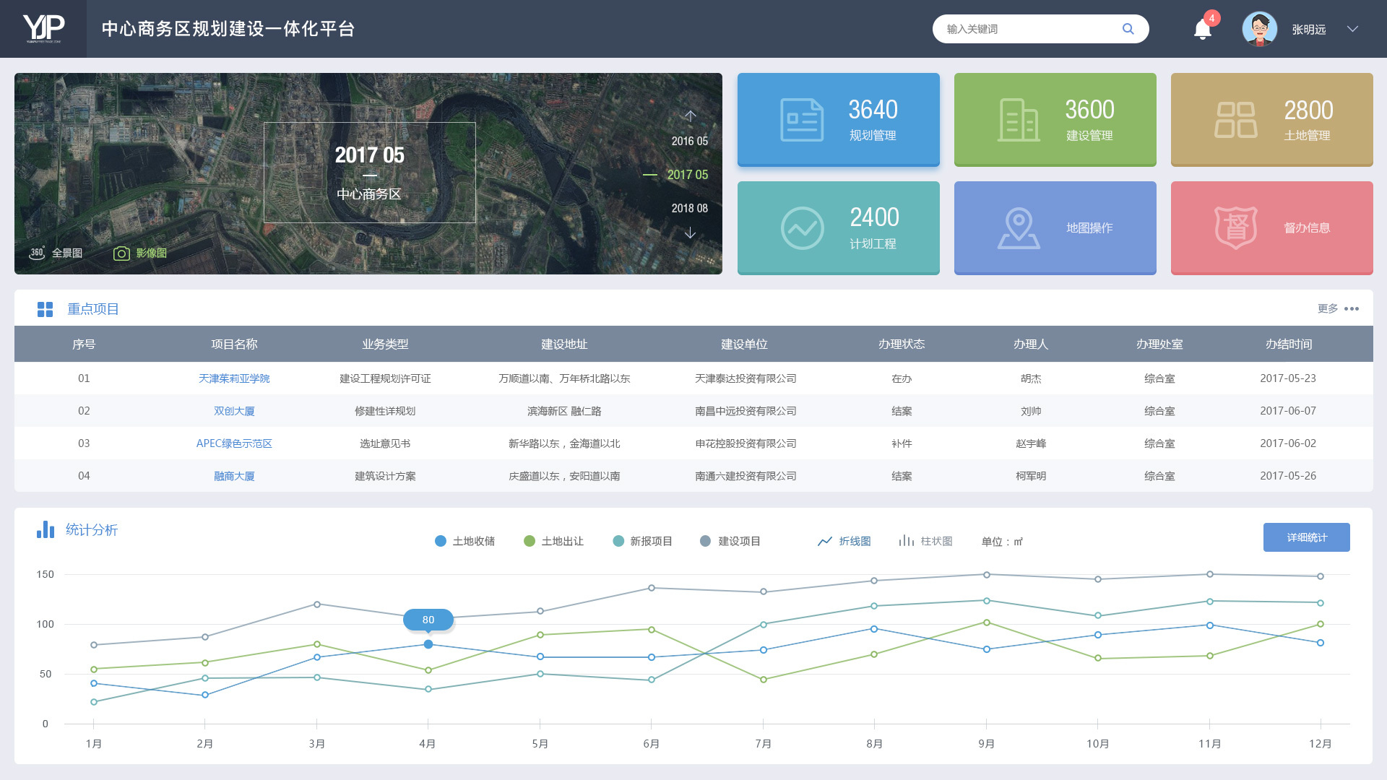This screenshot has height=780, width=1387.
Task: Open the 规划管理 card label
Action: (873, 136)
